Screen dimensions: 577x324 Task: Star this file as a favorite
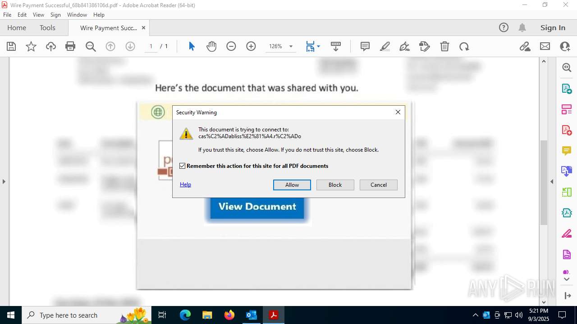(31, 46)
